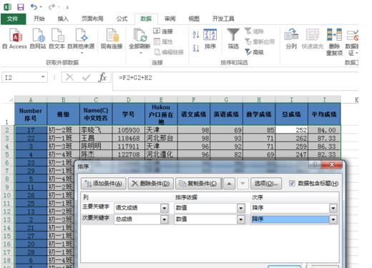This screenshot has width=372, height=268.
Task: Open the Advanced filter (高级)
Action: [255, 52]
